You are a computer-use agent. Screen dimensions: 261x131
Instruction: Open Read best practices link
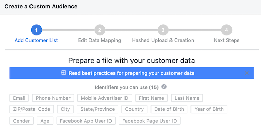pos(92,73)
